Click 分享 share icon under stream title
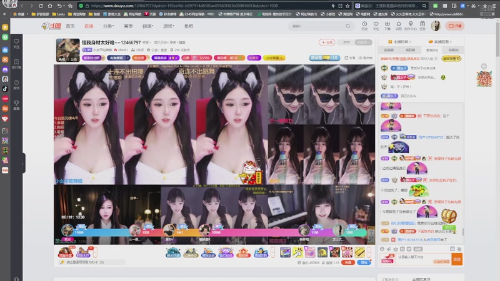 tap(349, 58)
